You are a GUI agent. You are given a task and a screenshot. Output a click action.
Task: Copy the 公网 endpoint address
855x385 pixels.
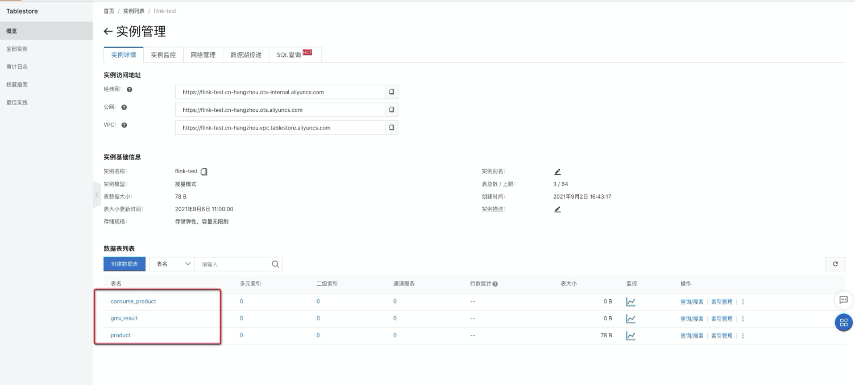coord(391,110)
